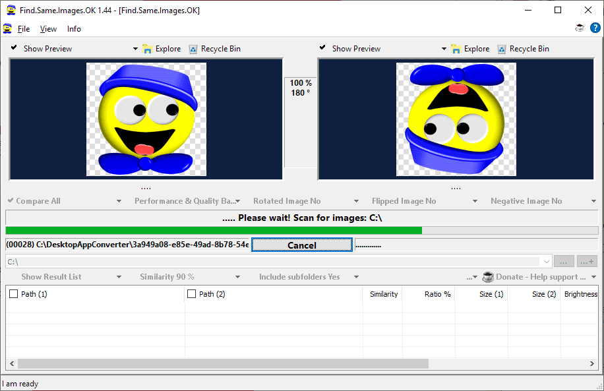The image size is (604, 391).
Task: Open the File menu
Action: tap(24, 29)
